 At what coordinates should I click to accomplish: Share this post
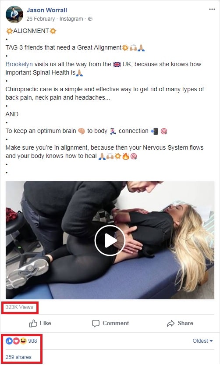click(180, 323)
